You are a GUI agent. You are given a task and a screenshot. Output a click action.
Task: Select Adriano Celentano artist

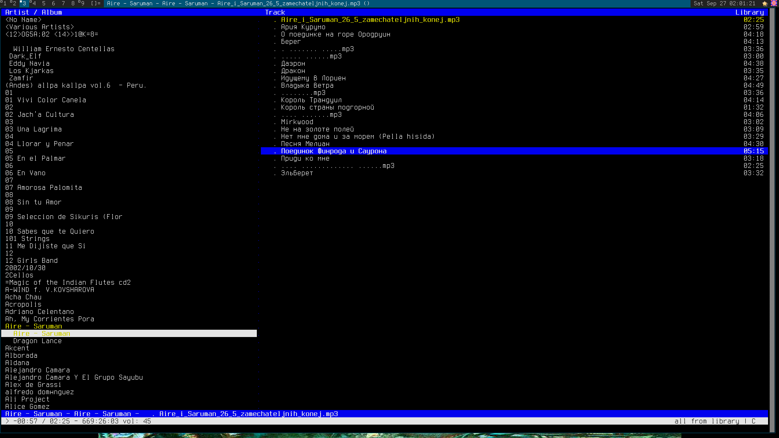click(39, 312)
